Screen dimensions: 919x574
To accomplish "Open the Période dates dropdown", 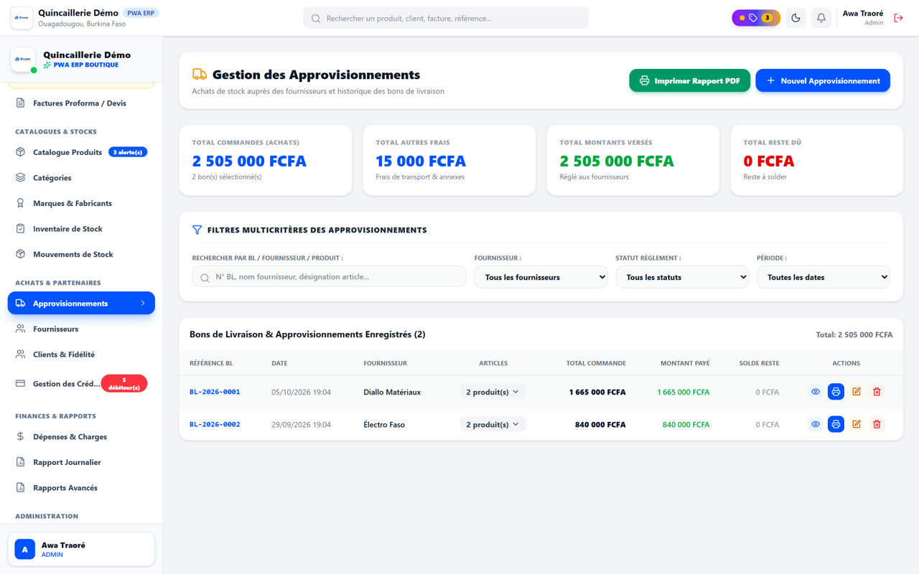I will [x=824, y=277].
